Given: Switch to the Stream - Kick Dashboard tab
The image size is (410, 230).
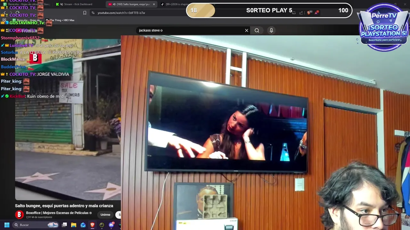Looking at the screenshot, I should (x=78, y=4).
